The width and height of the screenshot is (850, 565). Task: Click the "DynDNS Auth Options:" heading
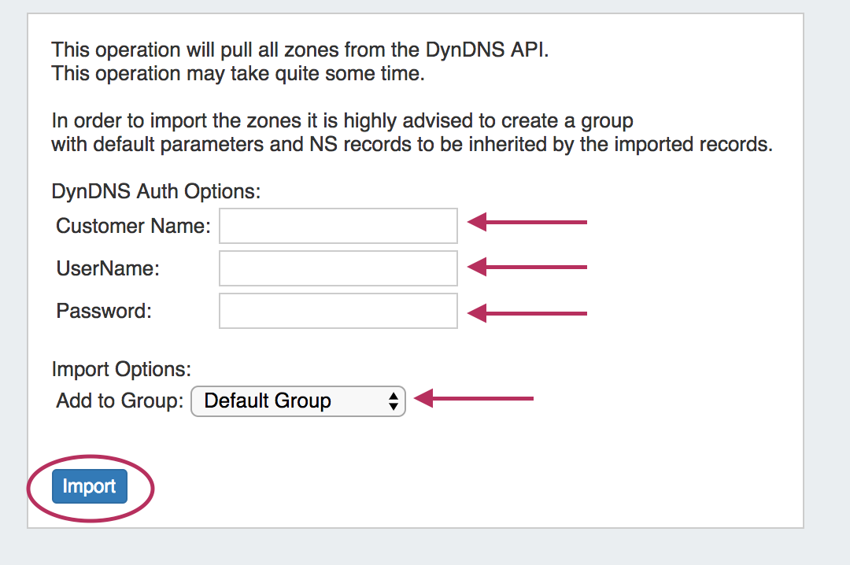pyautogui.click(x=156, y=191)
